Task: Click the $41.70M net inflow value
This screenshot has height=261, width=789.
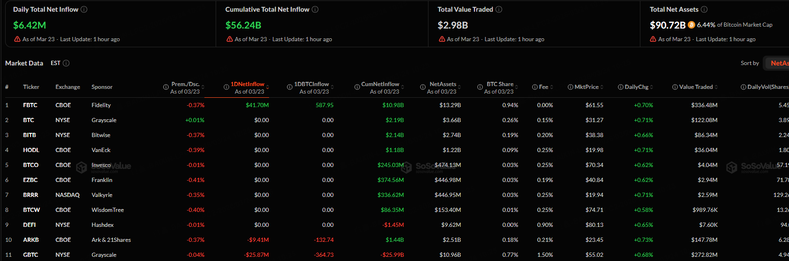Action: (x=257, y=105)
